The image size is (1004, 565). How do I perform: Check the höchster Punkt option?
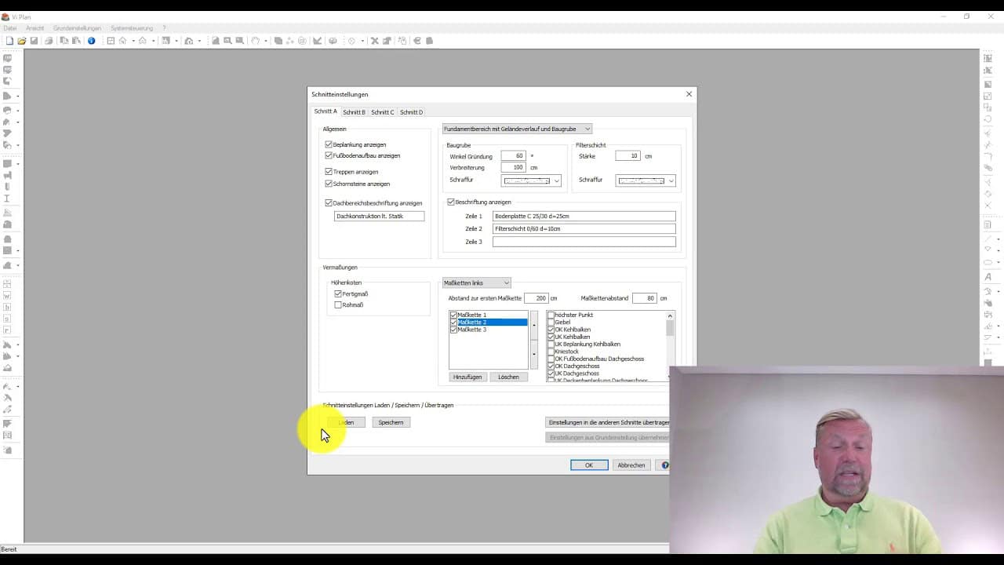551,315
